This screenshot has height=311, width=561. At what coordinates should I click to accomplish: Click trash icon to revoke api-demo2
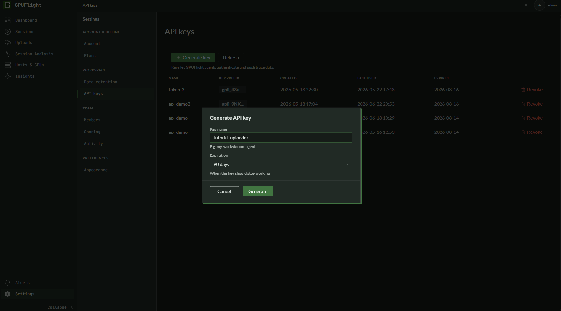click(x=523, y=104)
